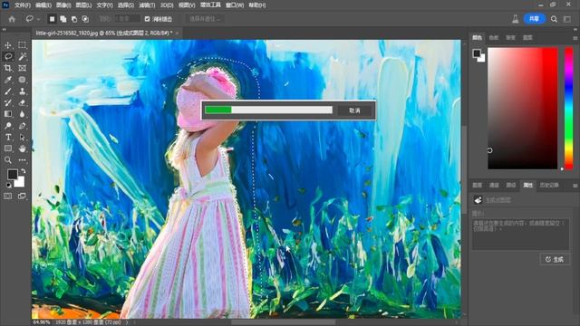The image size is (580, 326).
Task: Open the color panel flyout menu
Action: (575, 38)
